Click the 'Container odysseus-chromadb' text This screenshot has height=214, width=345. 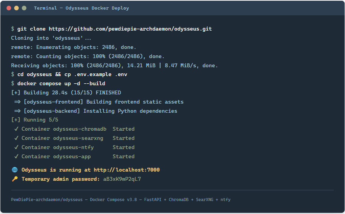(64, 129)
